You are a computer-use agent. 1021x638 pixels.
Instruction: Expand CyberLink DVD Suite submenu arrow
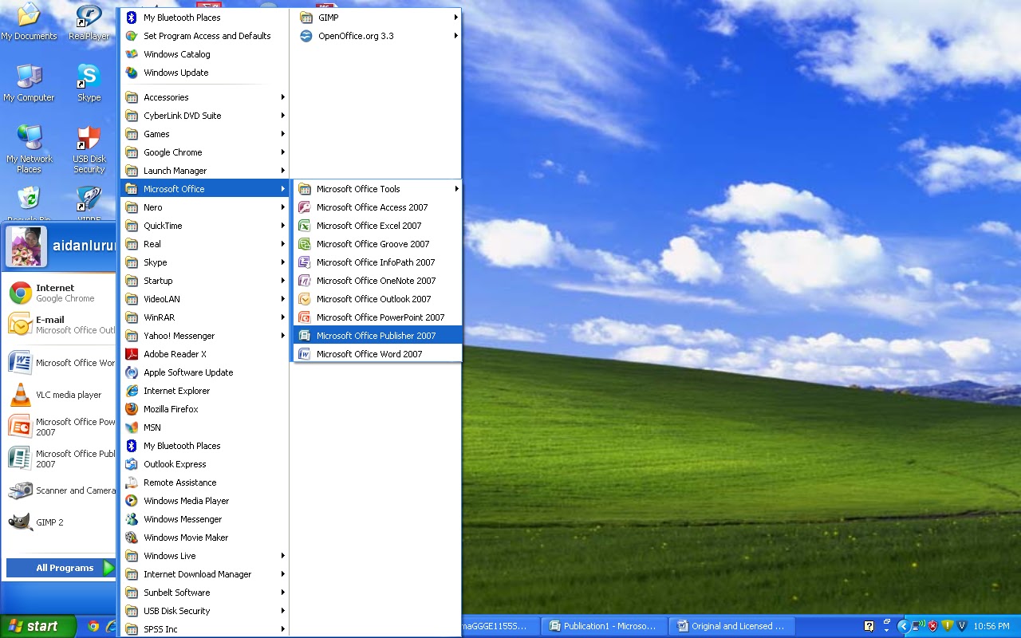click(x=283, y=116)
